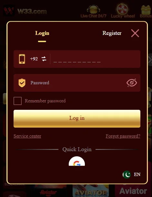Click the Pakistan flag language icon
This screenshot has width=152, height=197.
(x=127, y=174)
